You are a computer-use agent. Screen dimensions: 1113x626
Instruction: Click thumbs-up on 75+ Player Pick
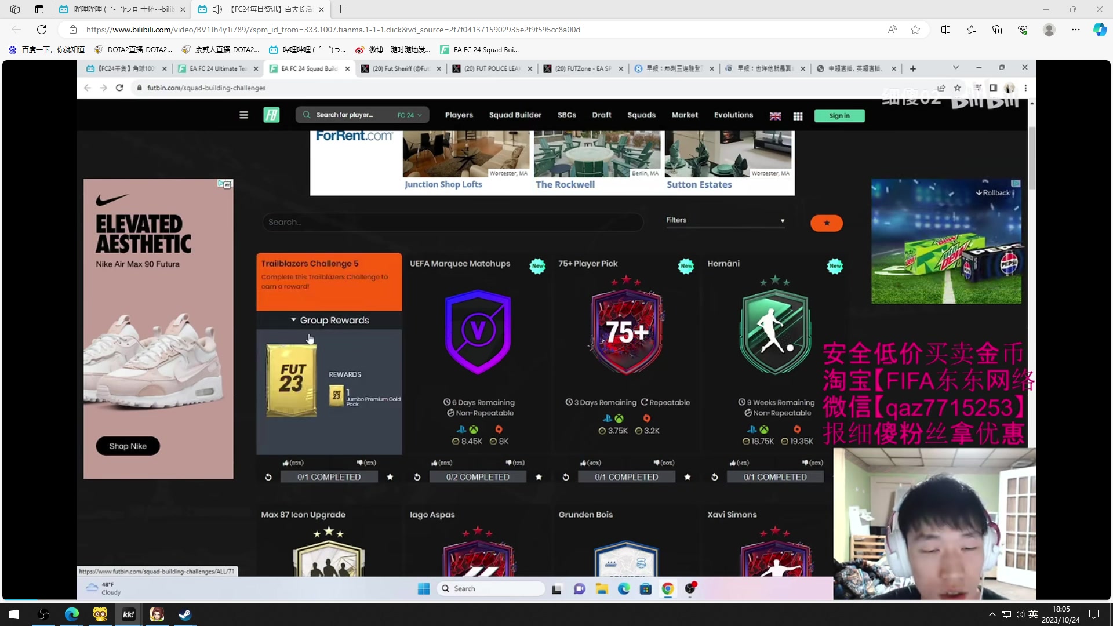click(583, 463)
